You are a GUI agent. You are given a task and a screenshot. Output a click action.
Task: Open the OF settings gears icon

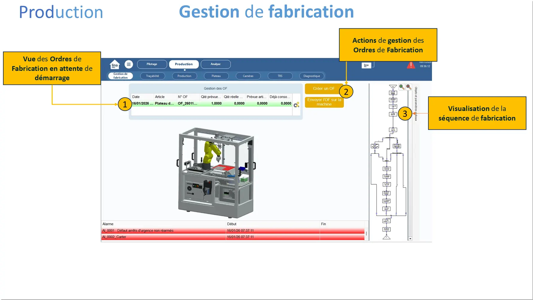coord(296,105)
